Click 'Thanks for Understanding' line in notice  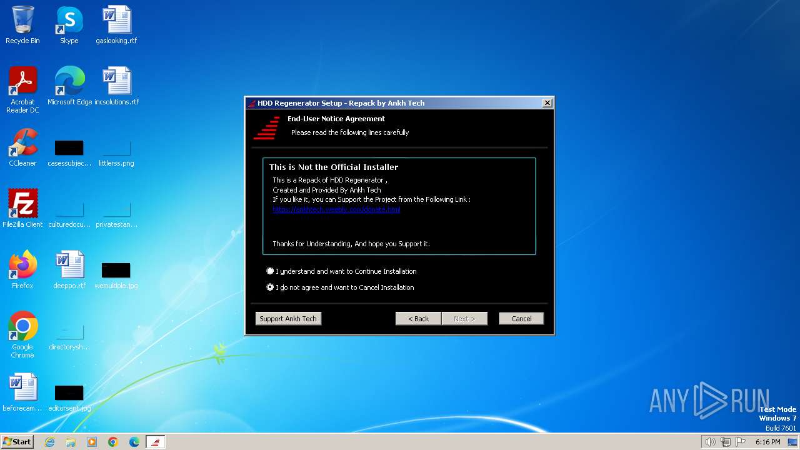click(x=351, y=244)
